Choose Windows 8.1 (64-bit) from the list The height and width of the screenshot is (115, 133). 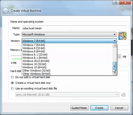pyautogui.click(x=67, y=58)
